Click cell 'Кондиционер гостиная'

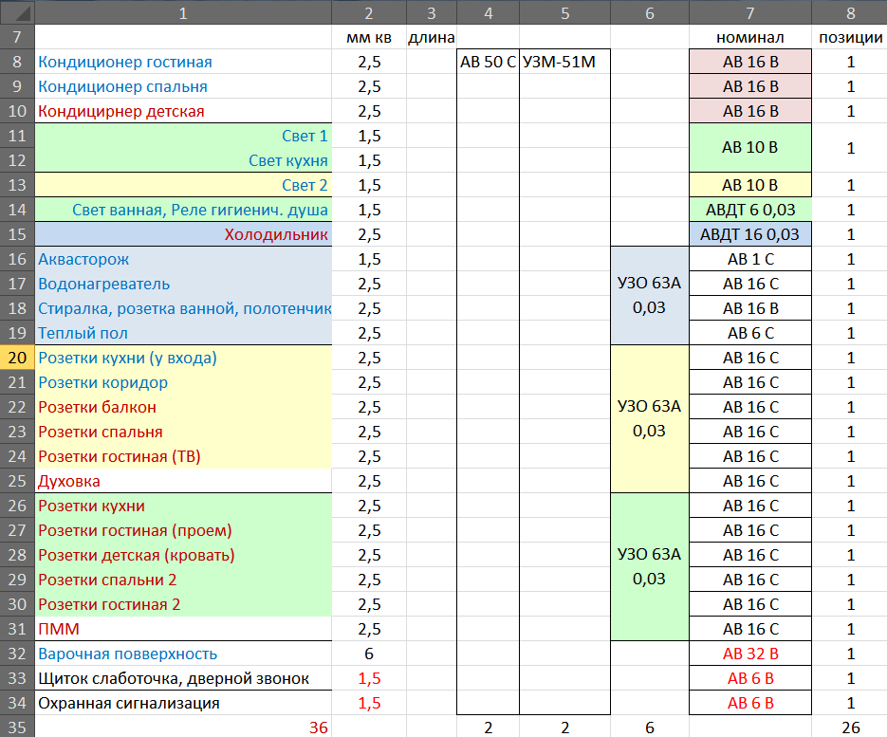[183, 62]
